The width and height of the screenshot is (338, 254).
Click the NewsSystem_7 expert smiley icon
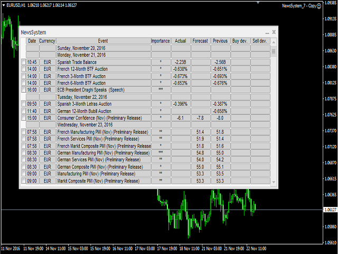319,6
